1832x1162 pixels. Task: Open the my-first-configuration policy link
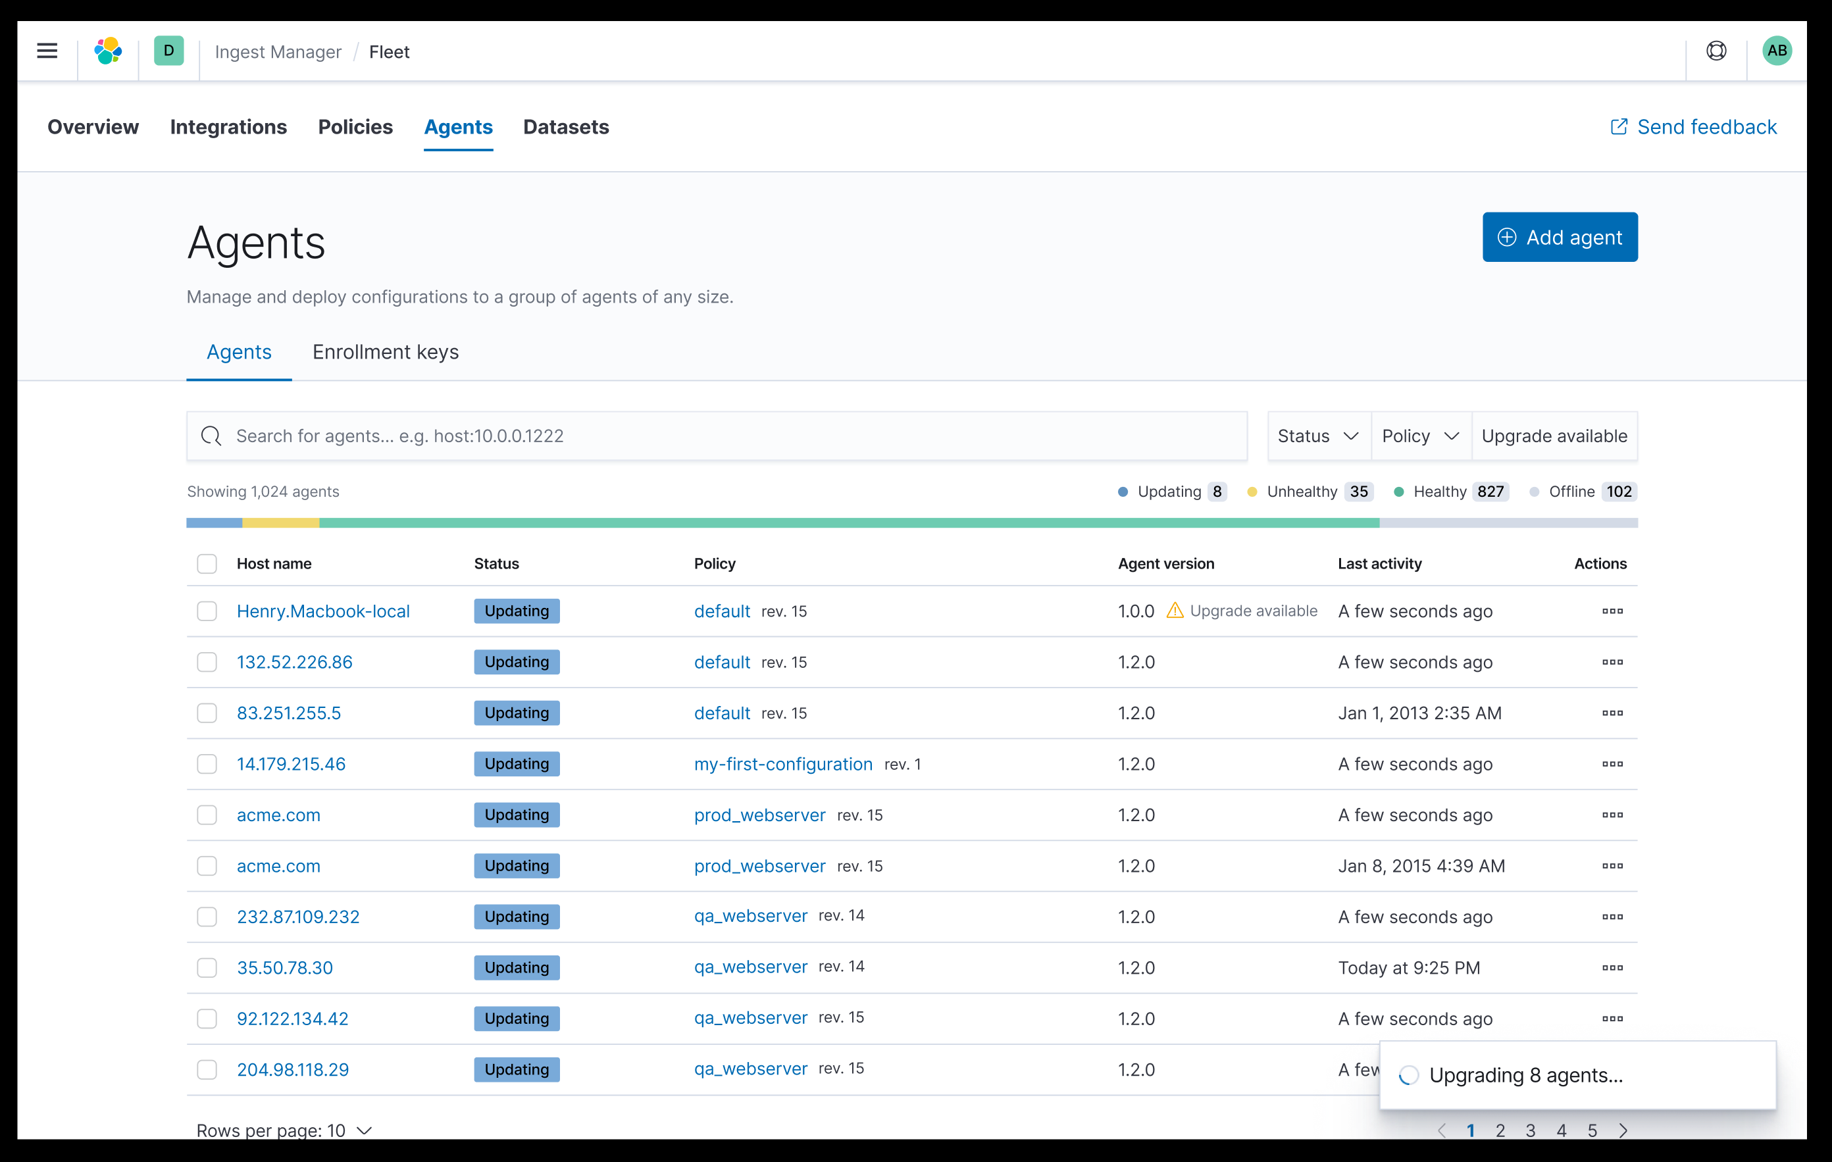tap(783, 764)
